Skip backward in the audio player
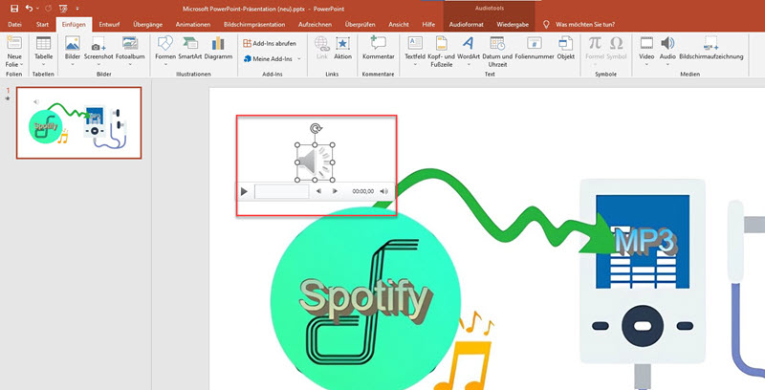This screenshot has width=765, height=390. coord(318,191)
